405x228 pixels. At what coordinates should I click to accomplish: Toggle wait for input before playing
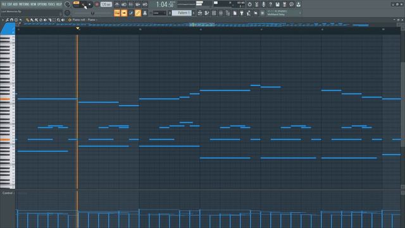[x=124, y=4]
